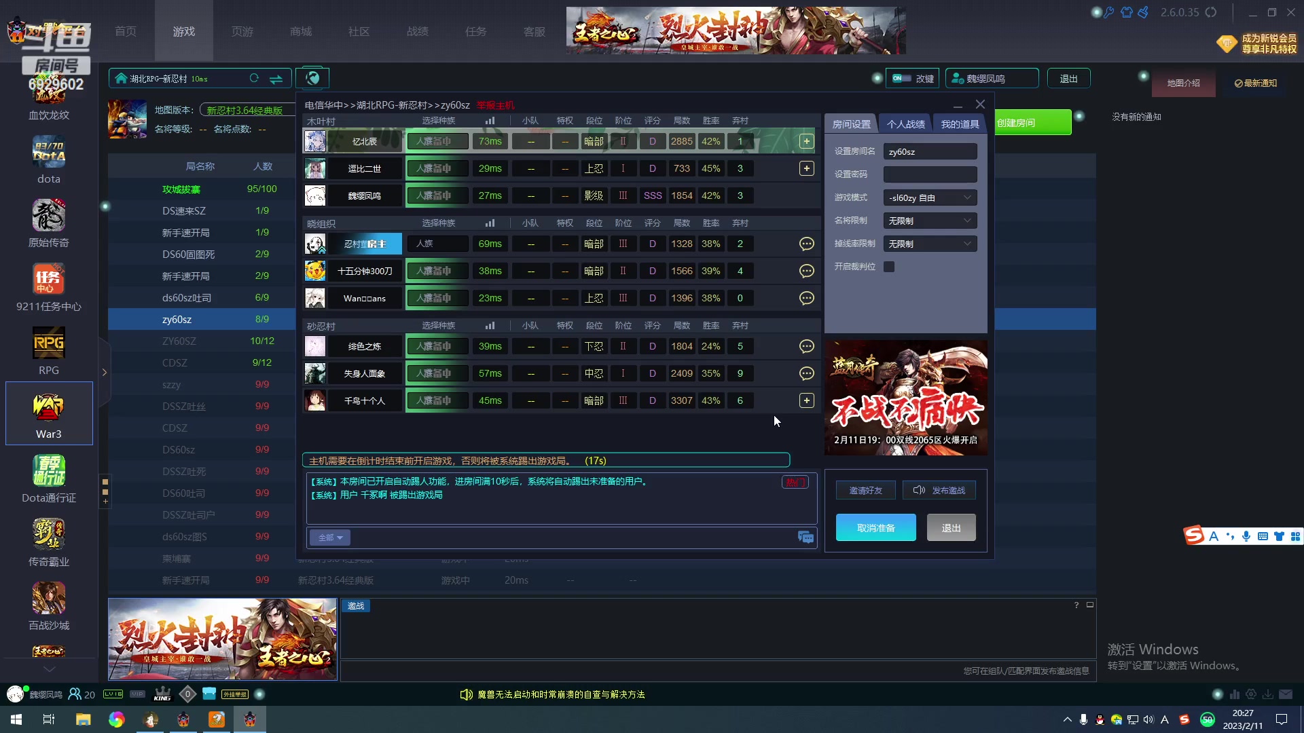The width and height of the screenshot is (1304, 733).
Task: Click the 热门 tag in the chat box
Action: (795, 482)
